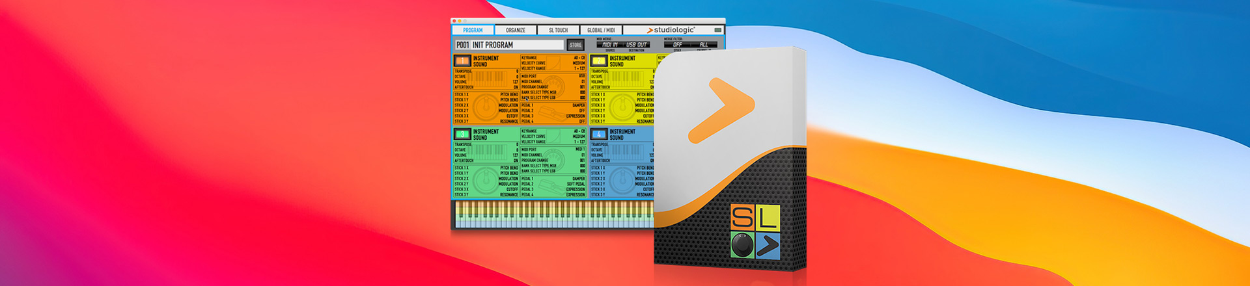Click zone 3 STICK 2 Y MODULATION row
The height and width of the screenshot is (286, 1250).
[486, 184]
